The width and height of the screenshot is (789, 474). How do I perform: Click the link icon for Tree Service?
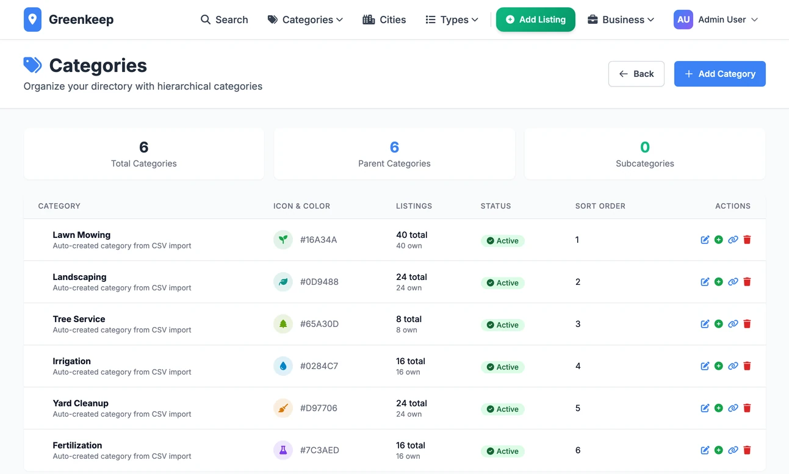(733, 324)
